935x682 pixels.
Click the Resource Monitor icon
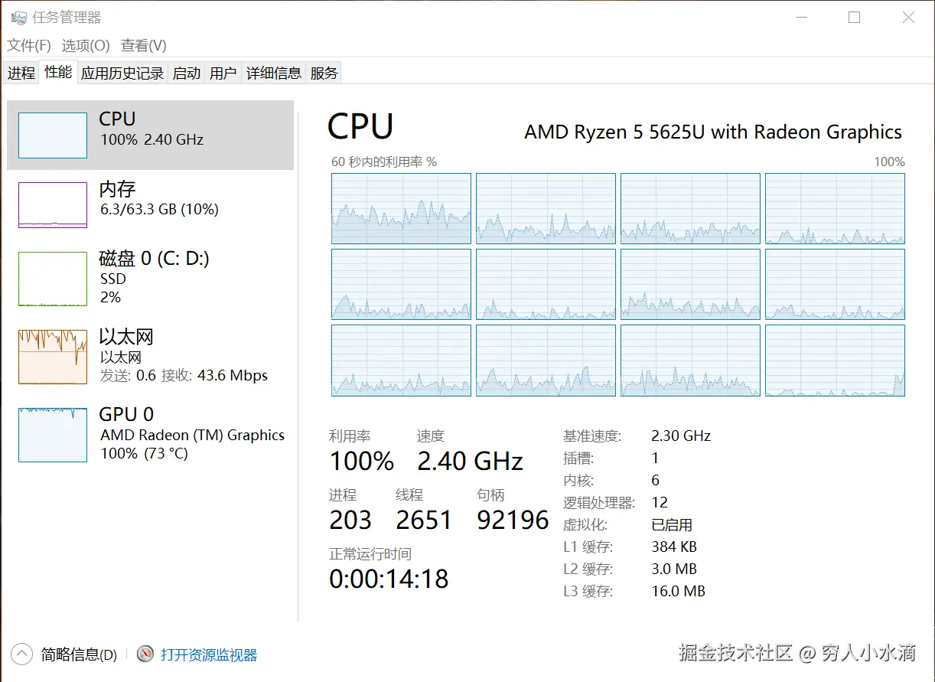[145, 654]
